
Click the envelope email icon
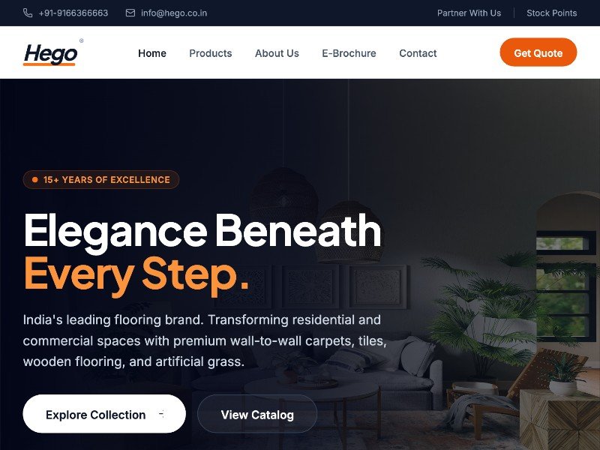(130, 13)
